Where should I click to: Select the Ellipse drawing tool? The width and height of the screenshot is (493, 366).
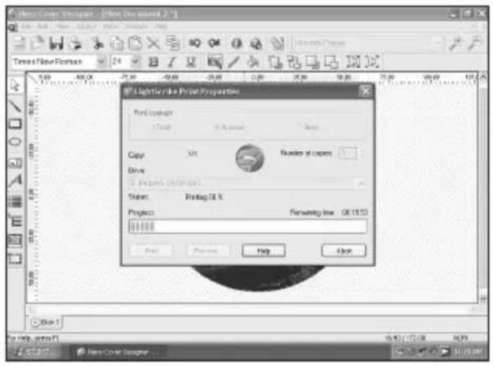coord(15,142)
